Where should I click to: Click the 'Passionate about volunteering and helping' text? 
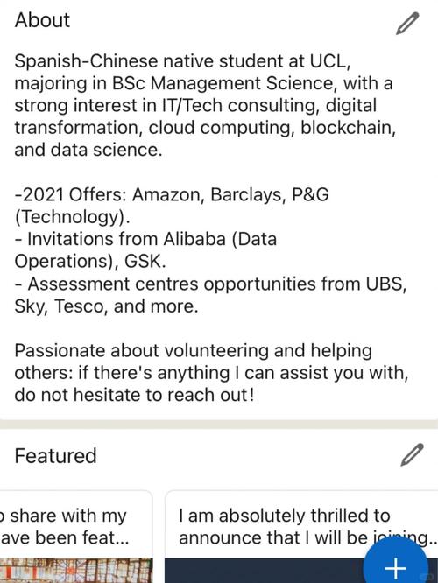(x=193, y=351)
